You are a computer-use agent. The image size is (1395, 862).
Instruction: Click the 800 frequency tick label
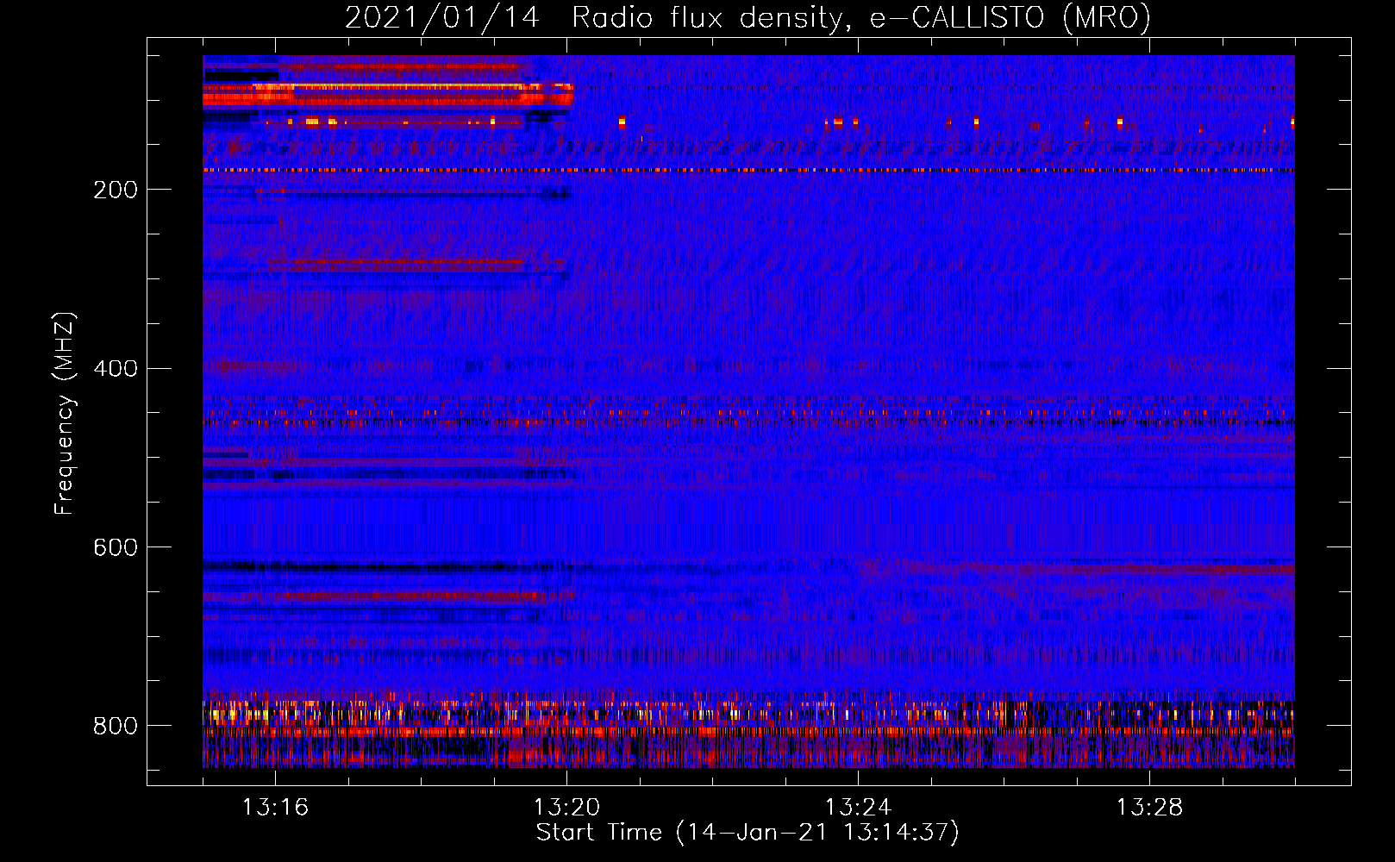(x=116, y=726)
